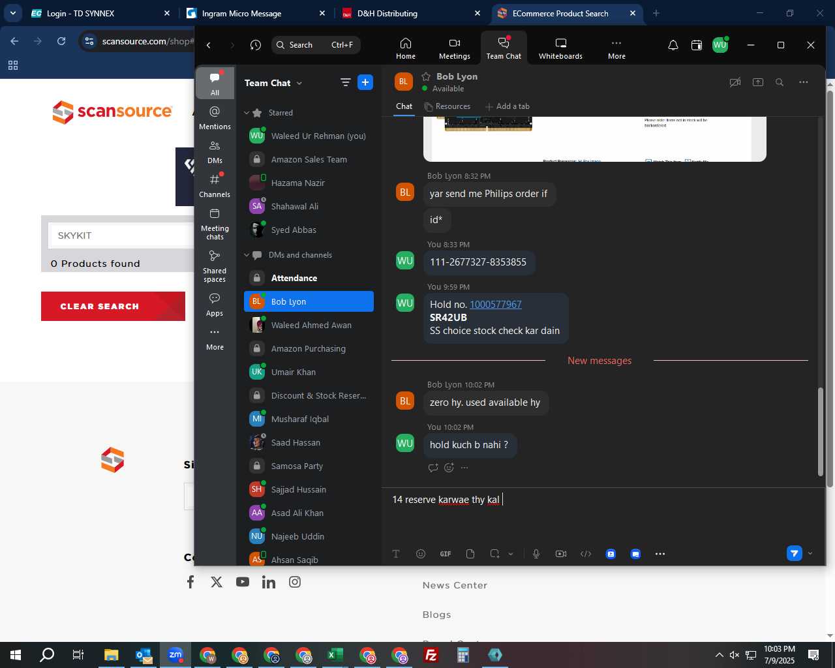Open Apps in Zoom sidebar
This screenshot has height=668, width=835.
[x=215, y=304]
